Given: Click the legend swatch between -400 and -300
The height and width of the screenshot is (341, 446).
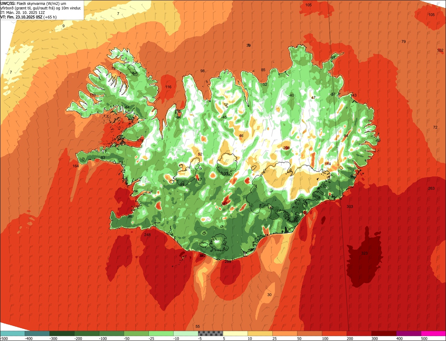Looking at the screenshot, I should coord(37,333).
